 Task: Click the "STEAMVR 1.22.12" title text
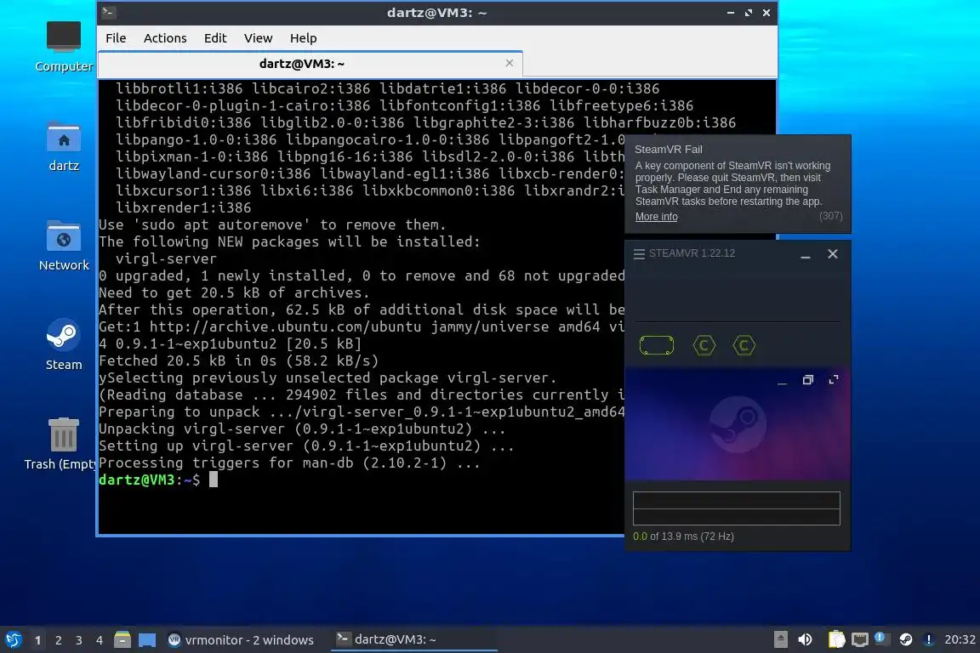click(x=692, y=253)
